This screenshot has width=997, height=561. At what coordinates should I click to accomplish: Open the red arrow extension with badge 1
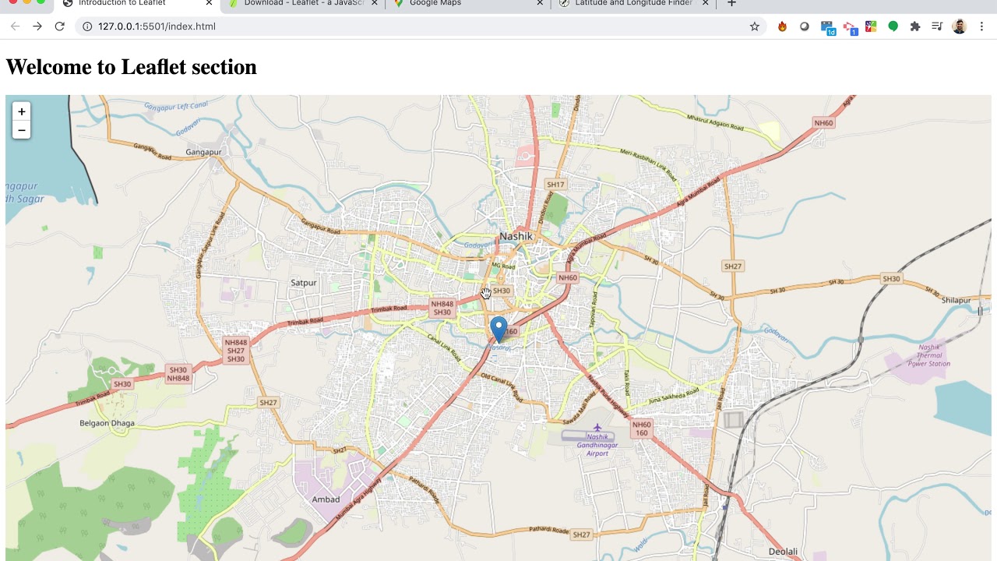coord(850,27)
